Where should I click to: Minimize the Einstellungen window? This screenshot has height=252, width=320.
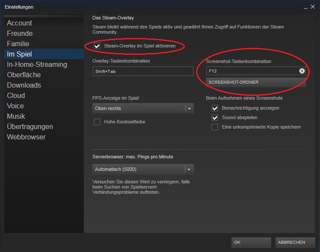click(x=305, y=7)
